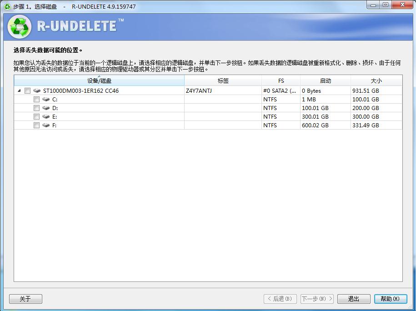Check the ST1000DM003 physical disk checkbox
Image resolution: width=416 pixels, height=311 pixels.
[x=27, y=91]
